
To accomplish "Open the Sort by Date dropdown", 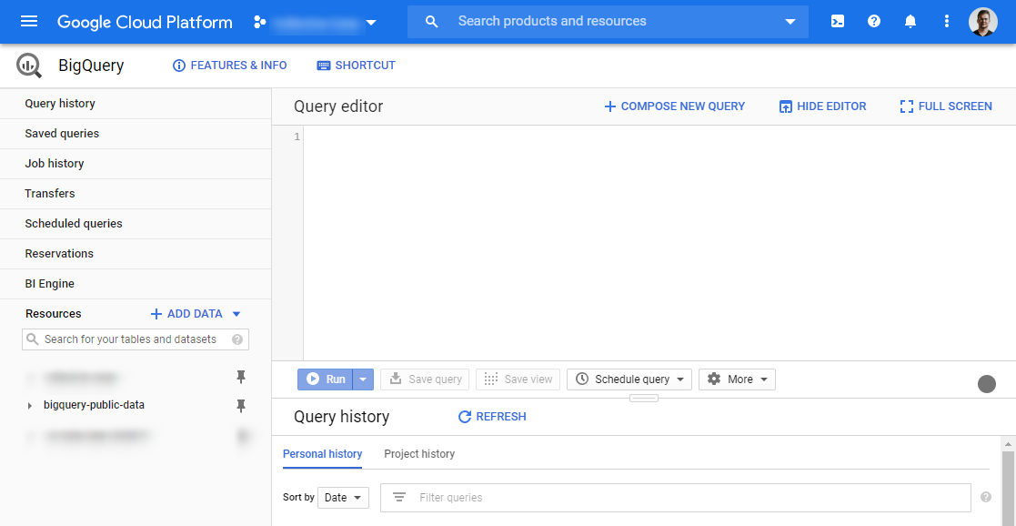I will click(343, 498).
